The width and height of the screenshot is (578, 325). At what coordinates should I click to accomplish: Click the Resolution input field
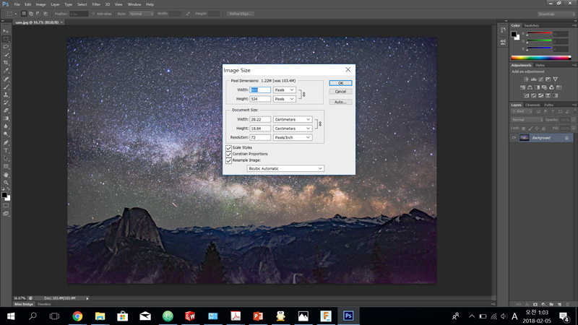coord(260,137)
